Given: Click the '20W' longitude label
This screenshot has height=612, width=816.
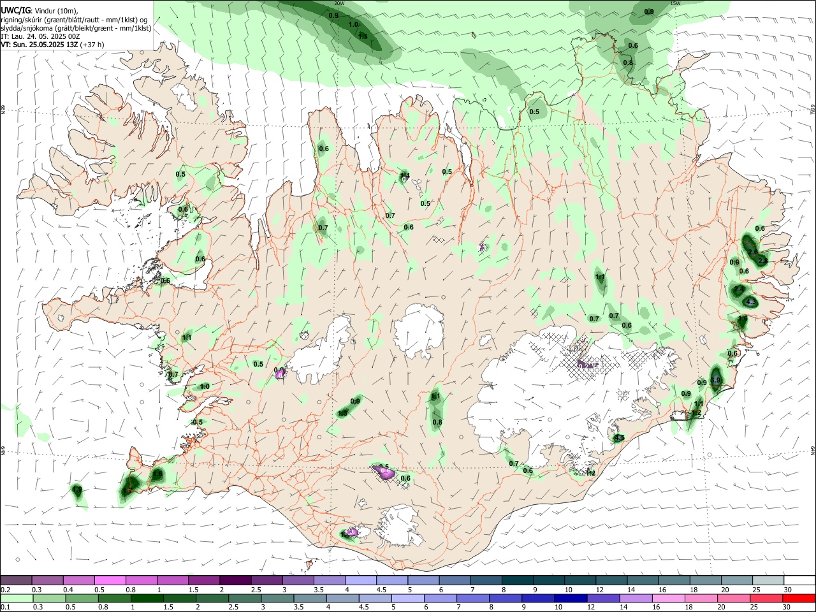Looking at the screenshot, I should tap(339, 3).
